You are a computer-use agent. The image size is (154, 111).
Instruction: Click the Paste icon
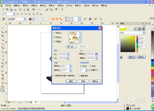[28, 9]
